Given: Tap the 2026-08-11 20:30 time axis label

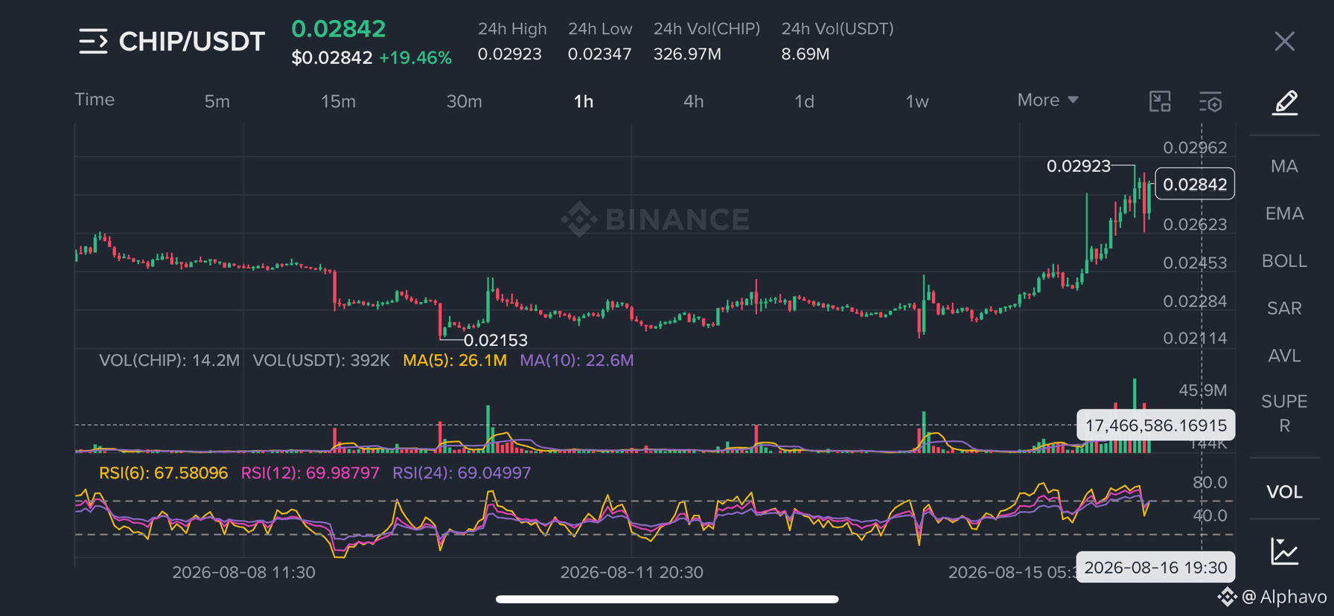Looking at the screenshot, I should [x=631, y=572].
